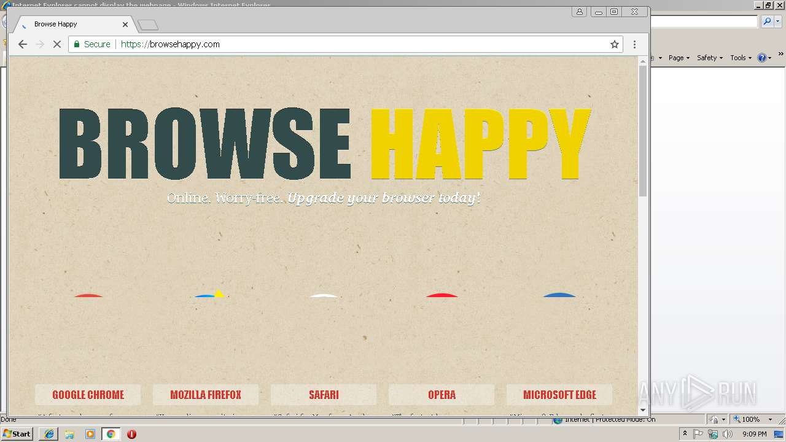Click the Chrome page scrollbar thumb

tap(643, 131)
